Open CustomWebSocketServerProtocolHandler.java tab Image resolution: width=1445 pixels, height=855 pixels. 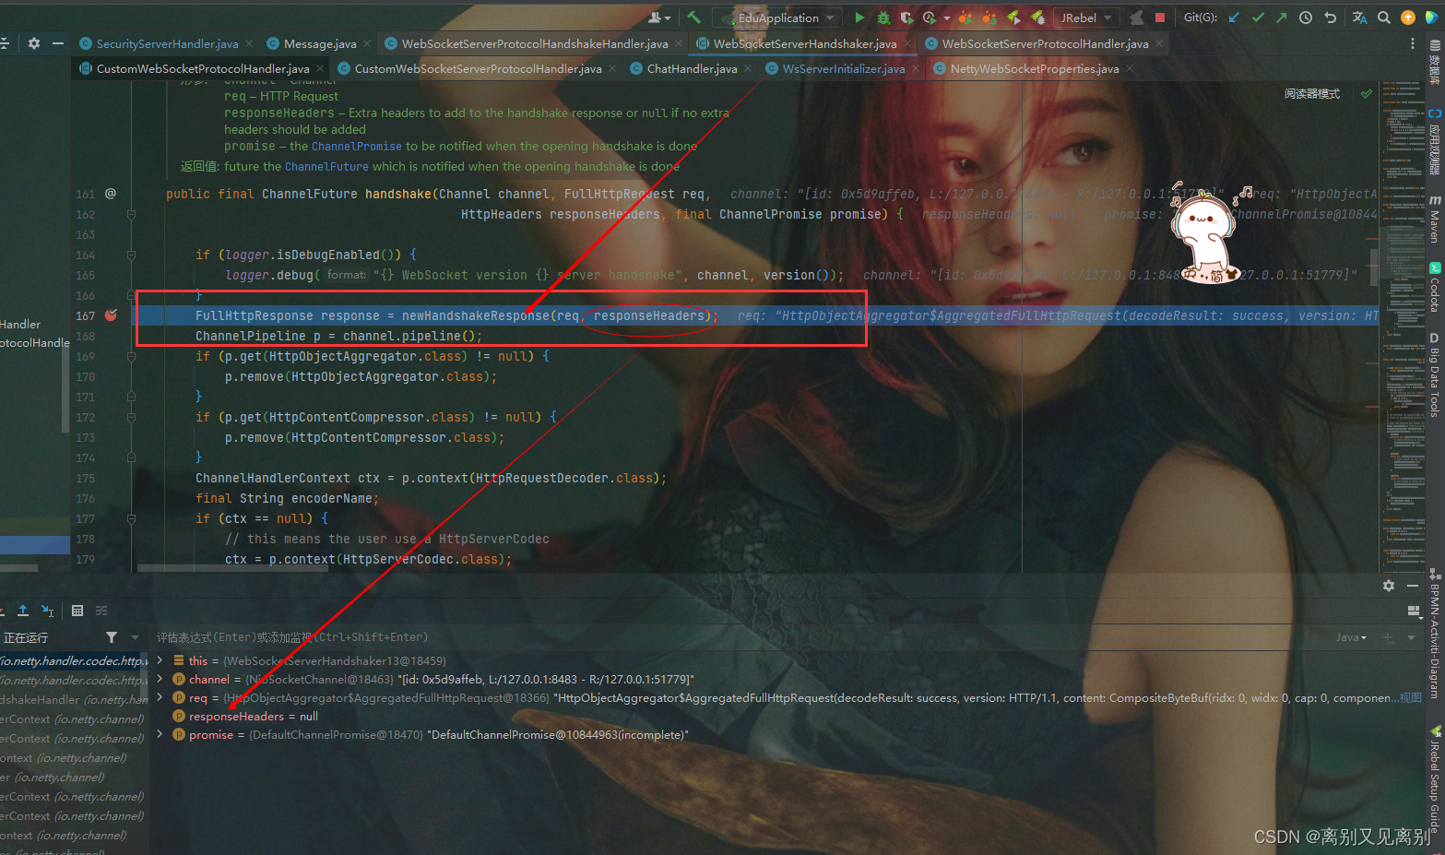click(478, 68)
